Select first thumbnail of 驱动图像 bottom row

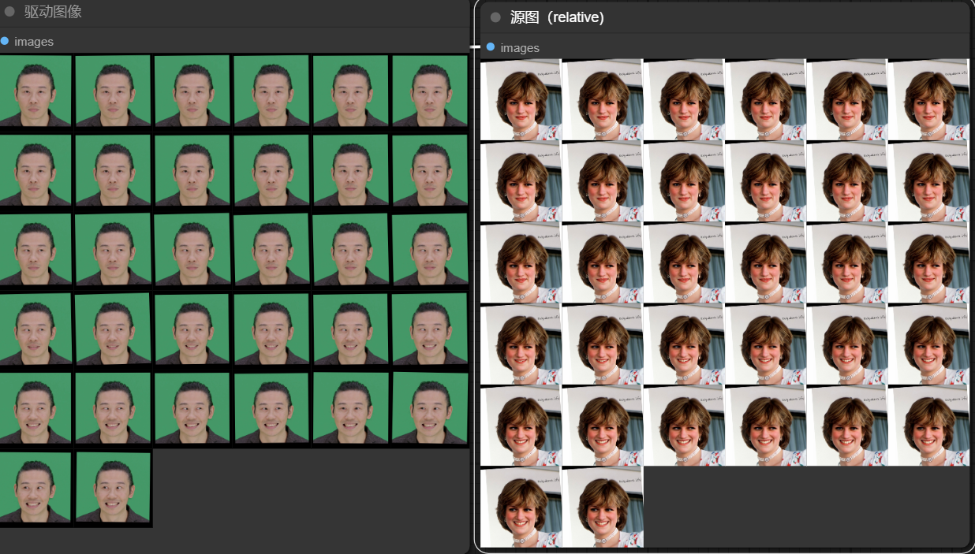point(35,487)
